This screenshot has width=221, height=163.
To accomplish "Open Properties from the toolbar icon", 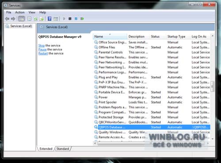I will pyautogui.click(x=30, y=19).
